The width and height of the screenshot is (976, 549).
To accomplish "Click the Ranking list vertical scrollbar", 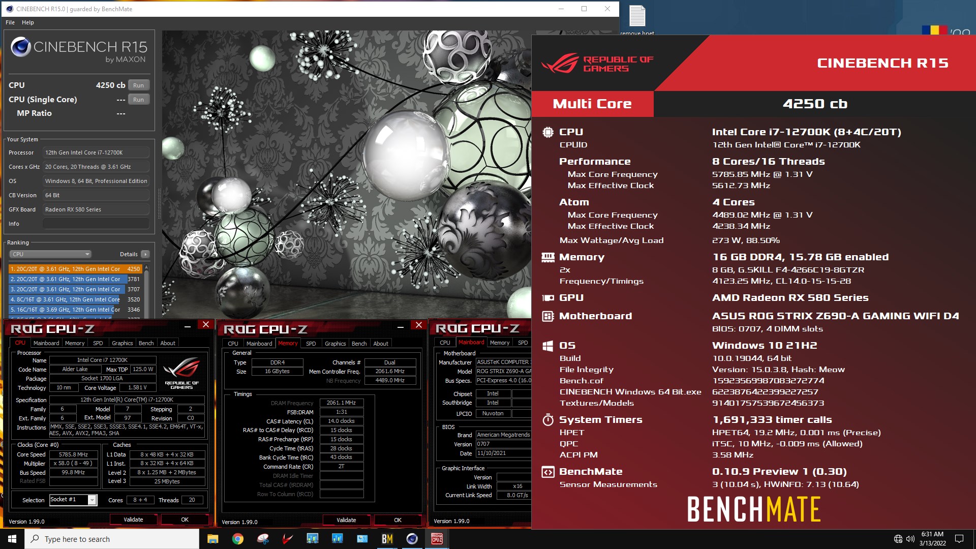I will point(146,291).
